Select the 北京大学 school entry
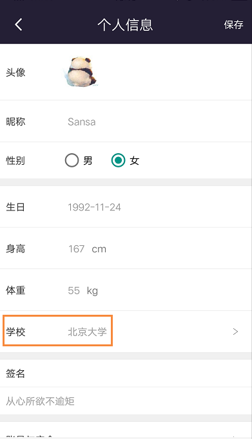The width and height of the screenshot is (252, 439). [x=87, y=332]
